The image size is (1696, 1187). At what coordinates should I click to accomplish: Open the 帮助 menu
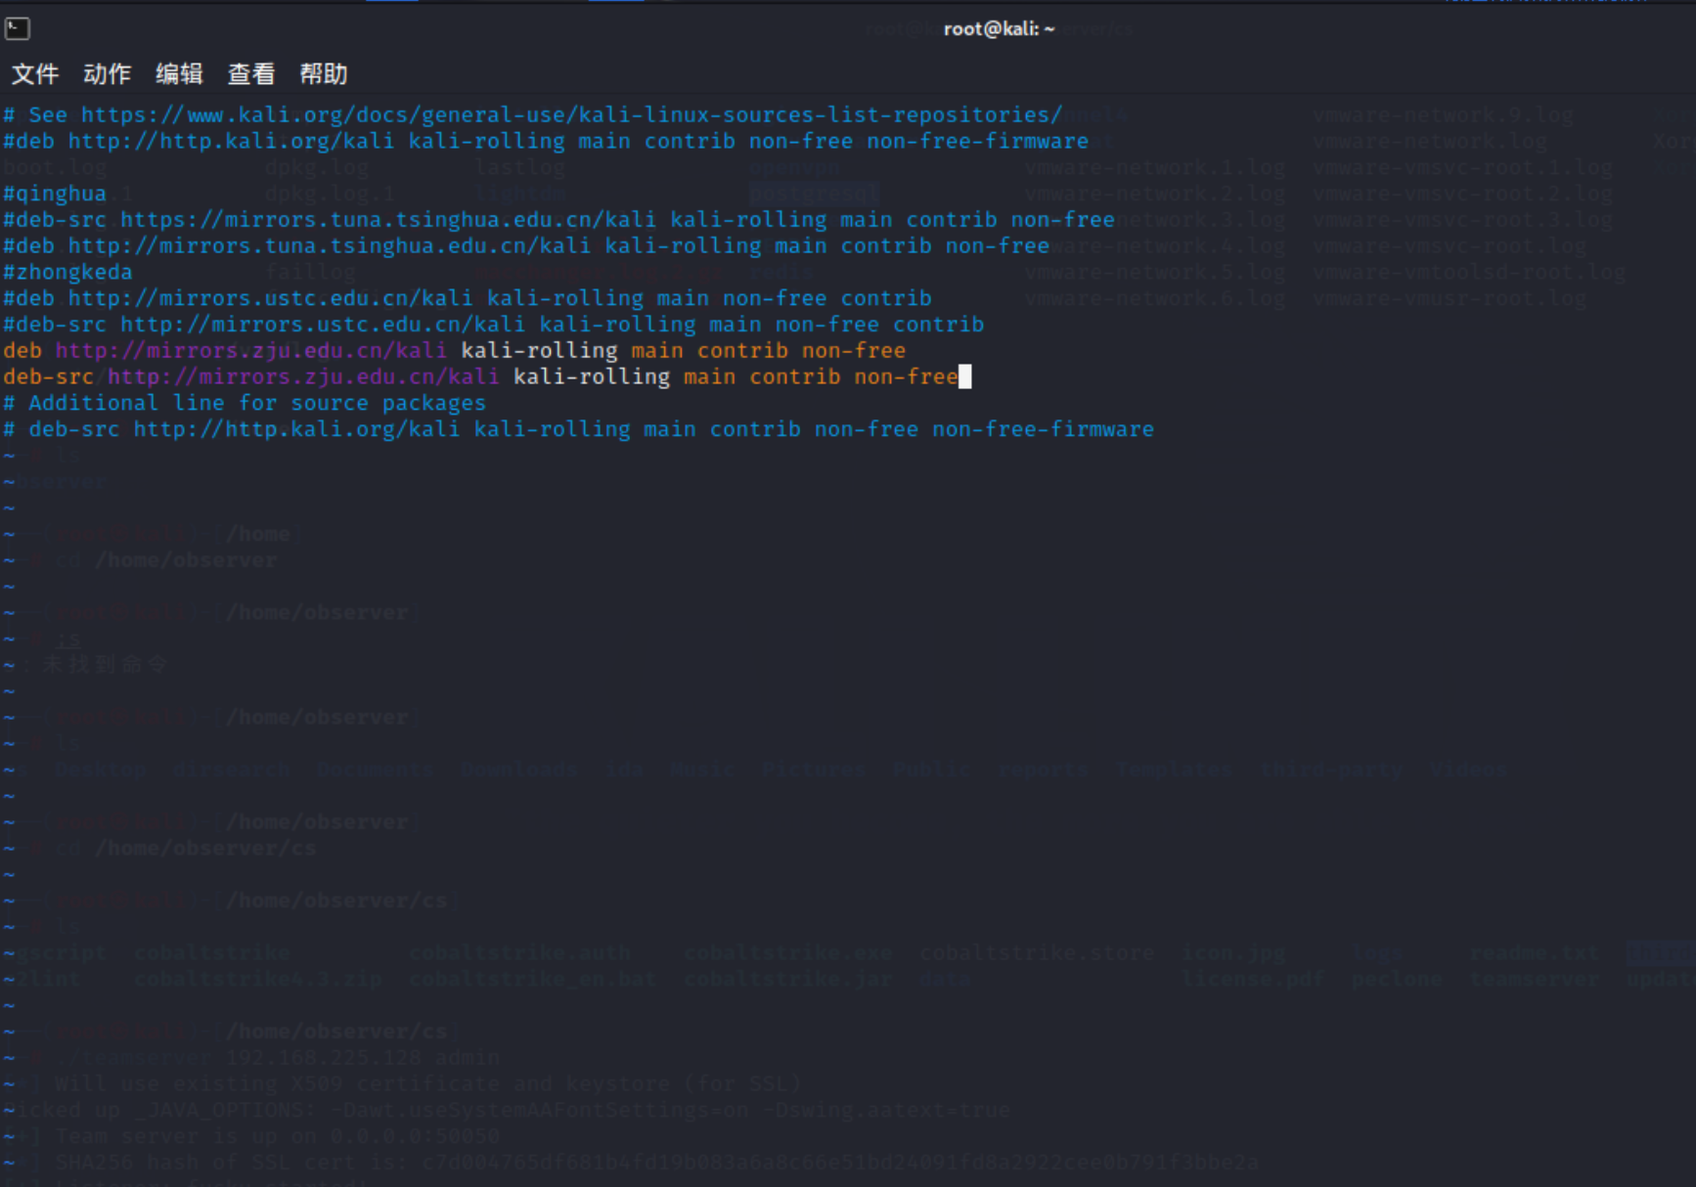[x=324, y=74]
